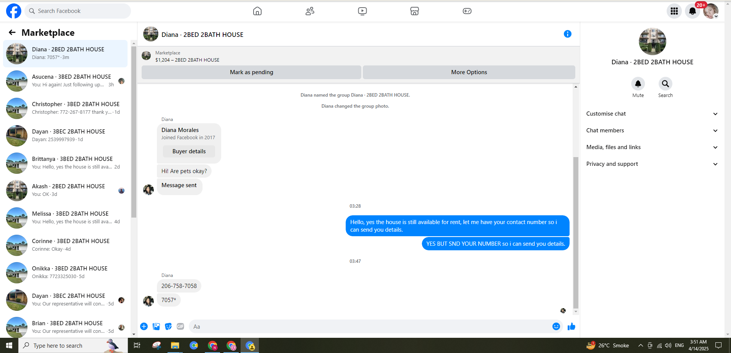This screenshot has width=731, height=353.
Task: Attach a photo to the message
Action: click(156, 326)
